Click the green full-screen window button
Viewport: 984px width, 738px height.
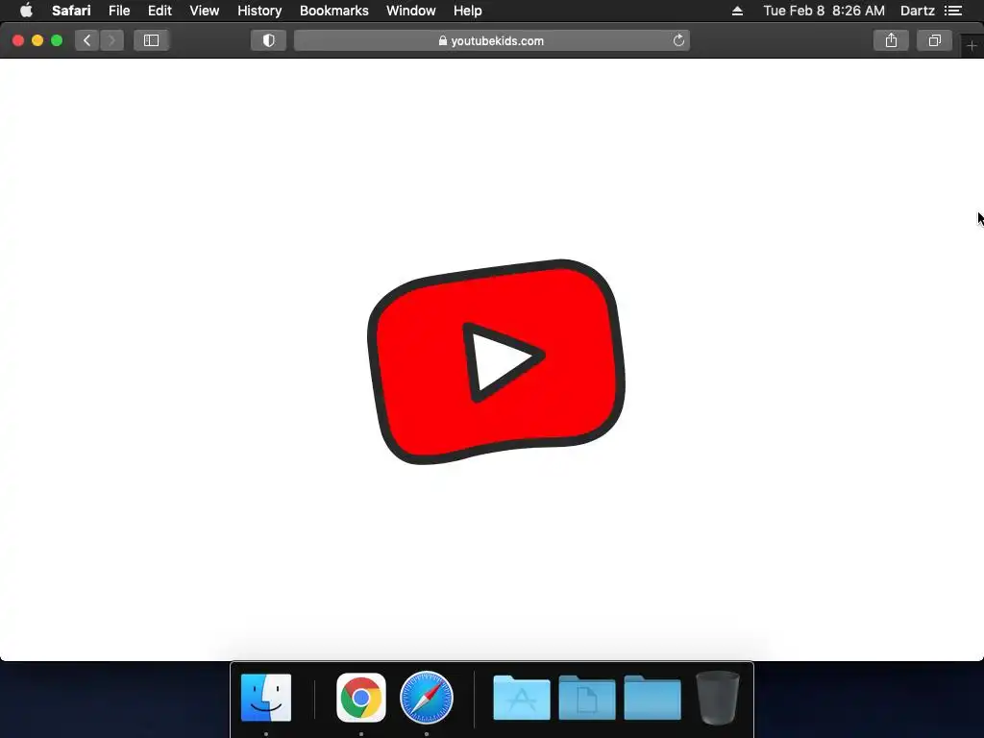coord(57,40)
